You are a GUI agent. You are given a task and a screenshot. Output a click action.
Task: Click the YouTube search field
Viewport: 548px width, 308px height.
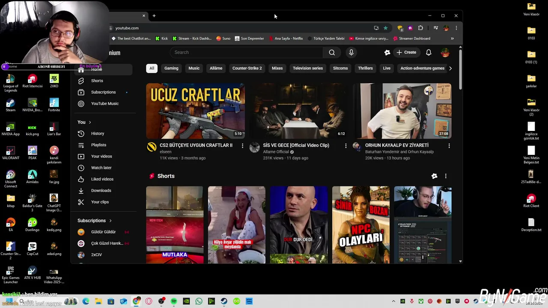(x=246, y=52)
